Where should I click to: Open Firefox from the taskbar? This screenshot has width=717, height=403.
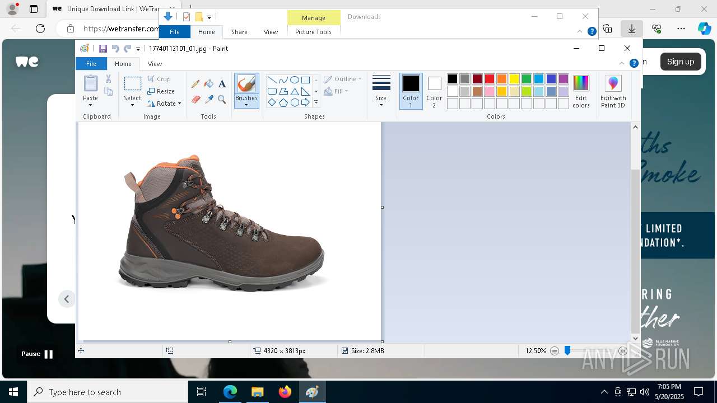point(285,392)
